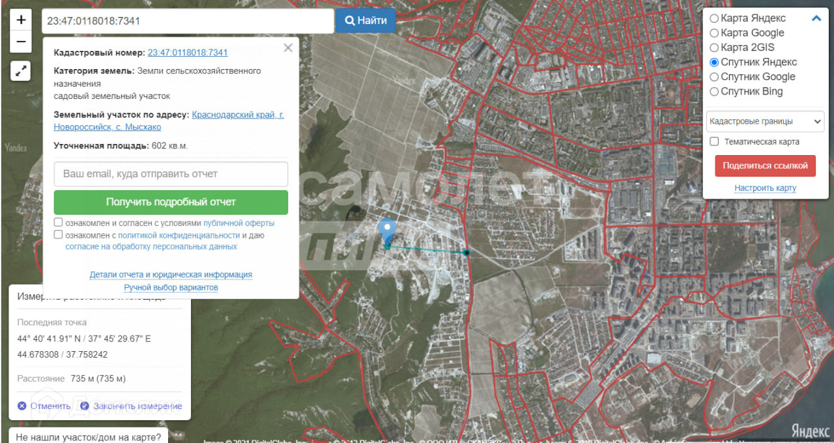Select Спутник Bing radio option
Screen dimensions: 834x443
coord(714,91)
